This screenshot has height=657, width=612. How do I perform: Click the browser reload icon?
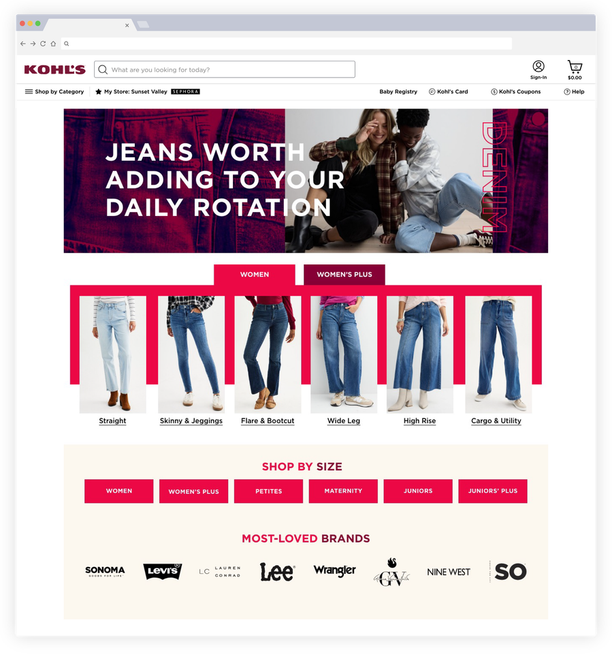[x=43, y=44]
